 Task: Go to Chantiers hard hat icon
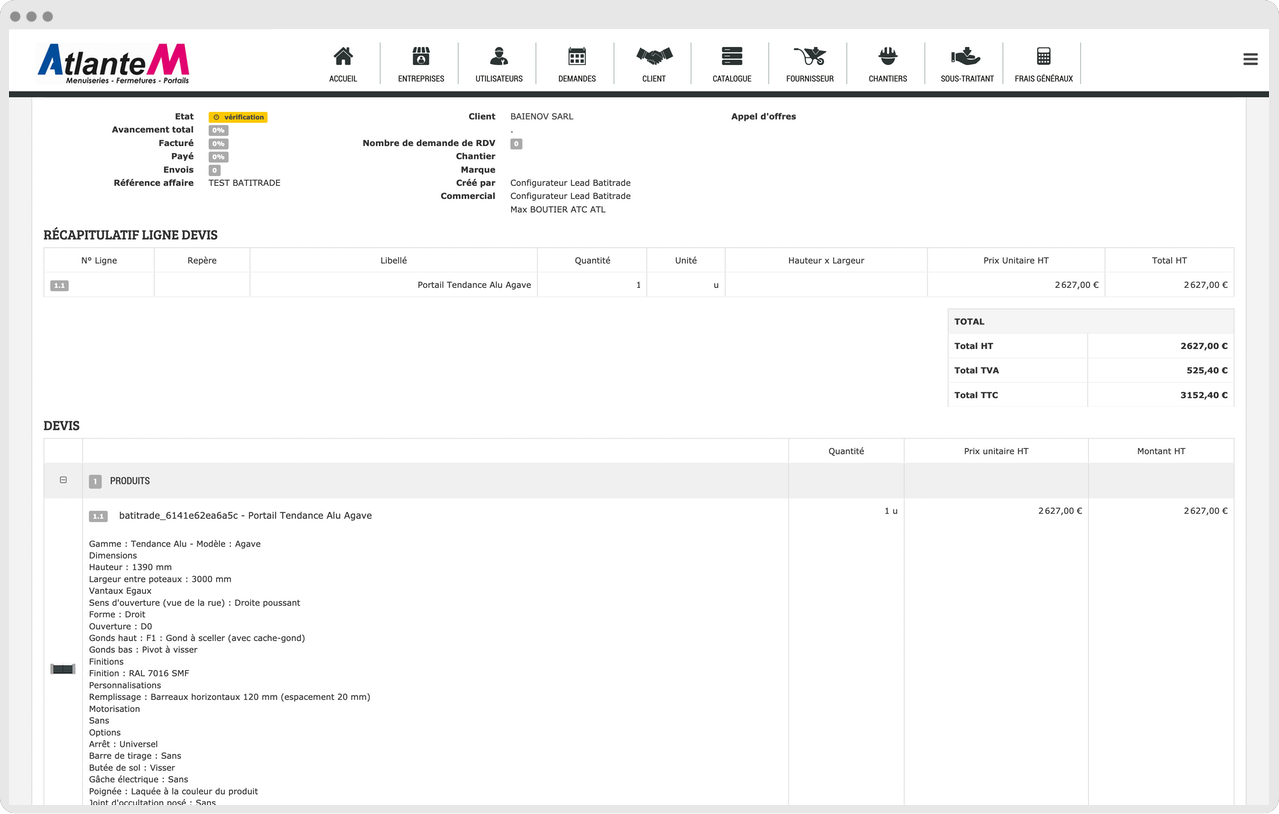[x=887, y=57]
